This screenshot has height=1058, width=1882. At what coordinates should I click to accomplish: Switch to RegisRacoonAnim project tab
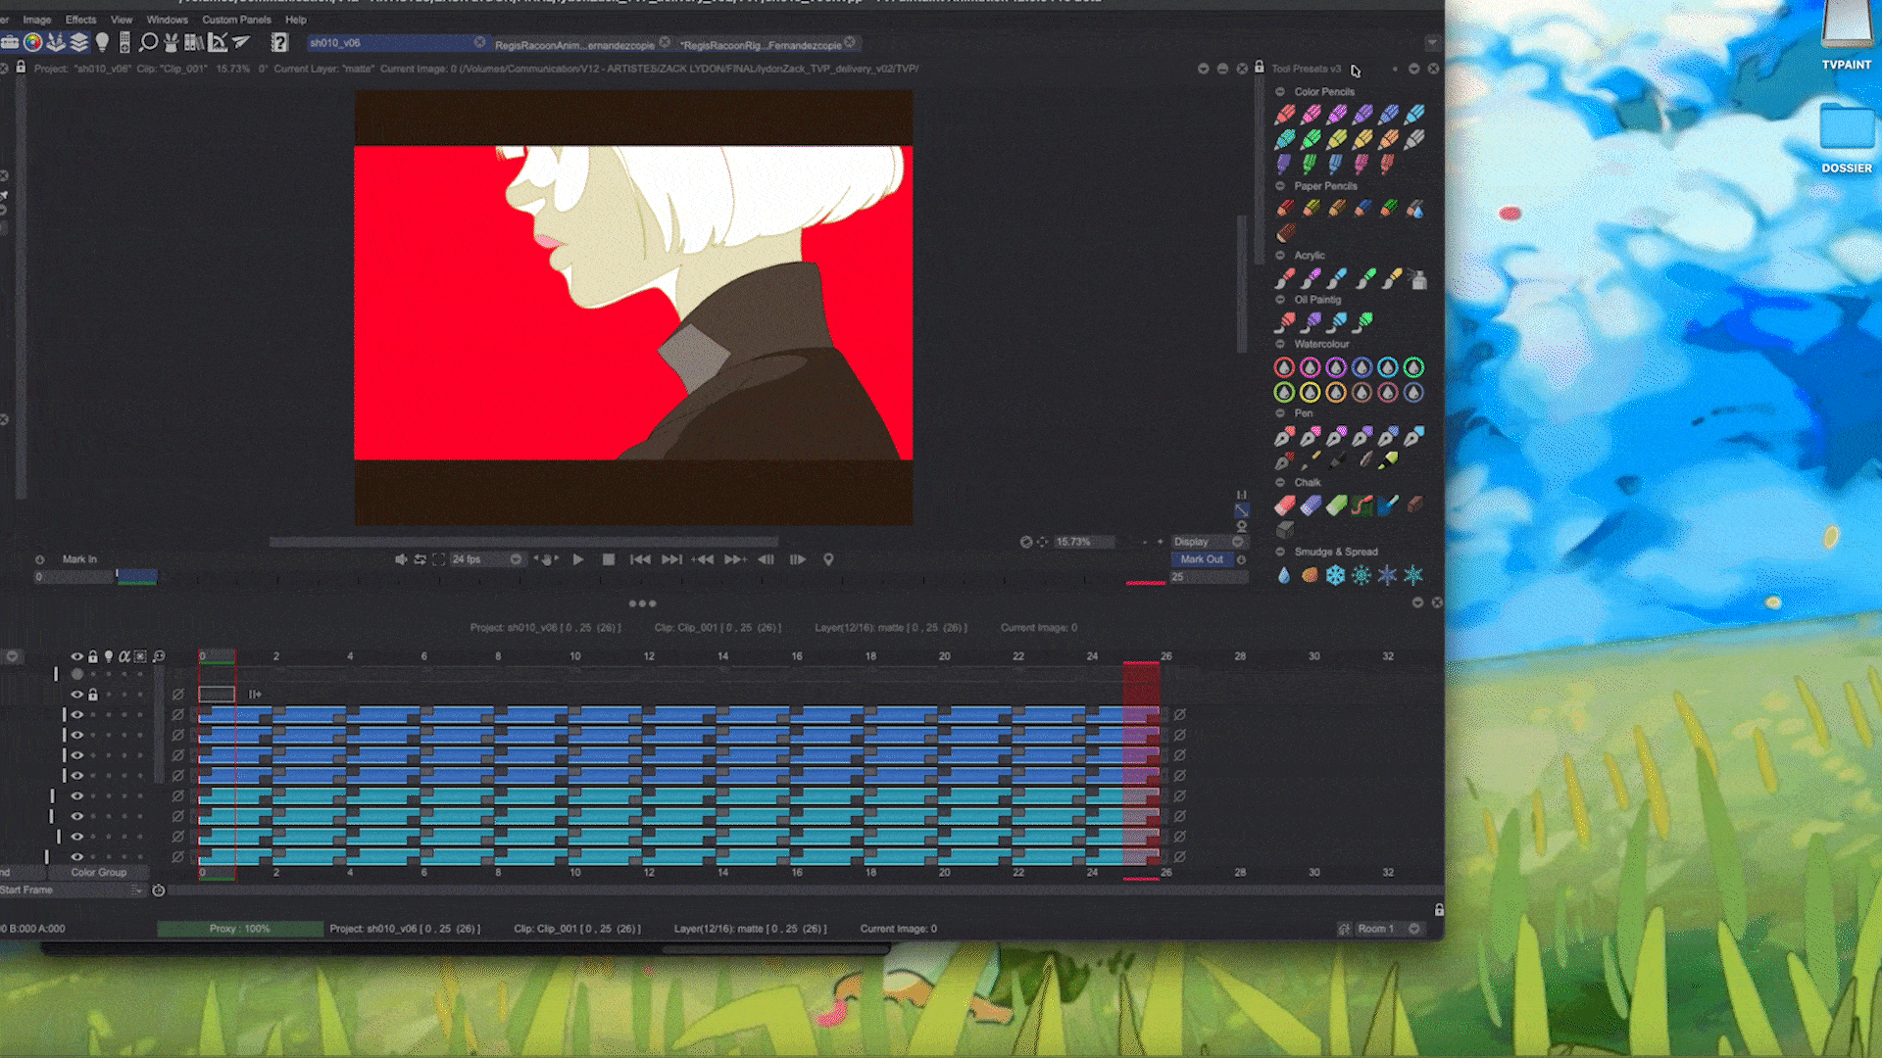pyautogui.click(x=580, y=44)
